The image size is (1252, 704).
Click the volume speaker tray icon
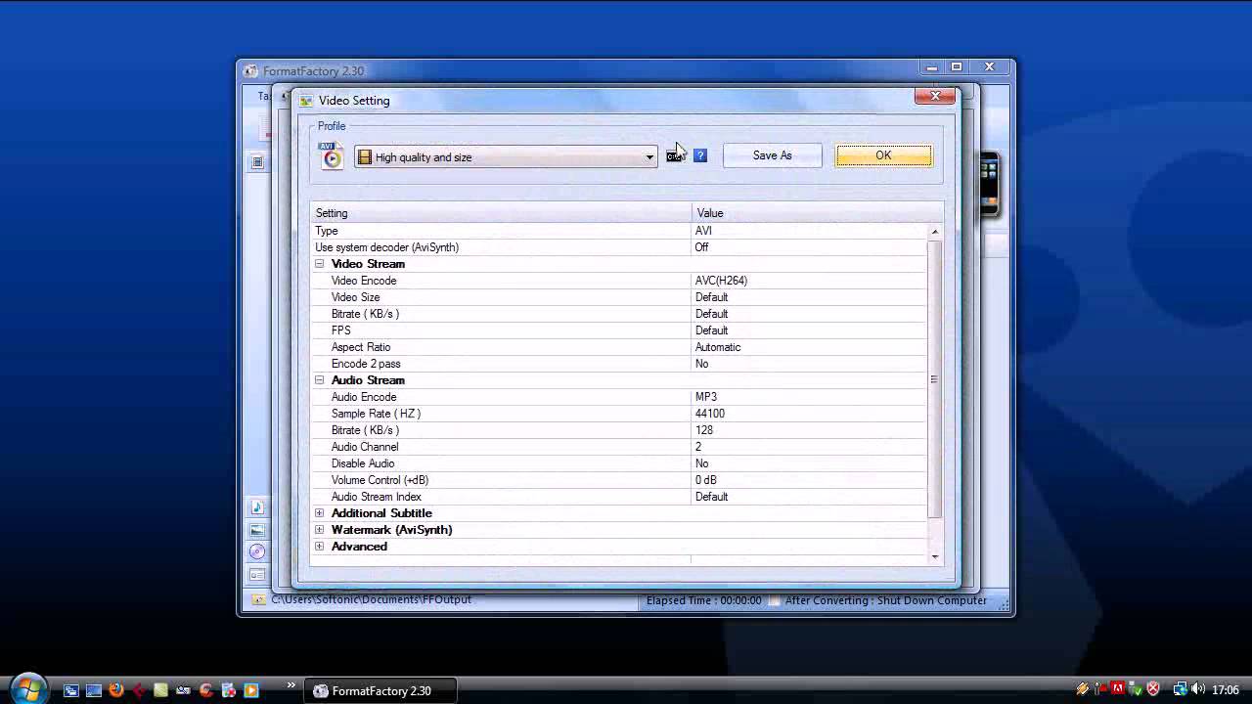tap(1198, 689)
